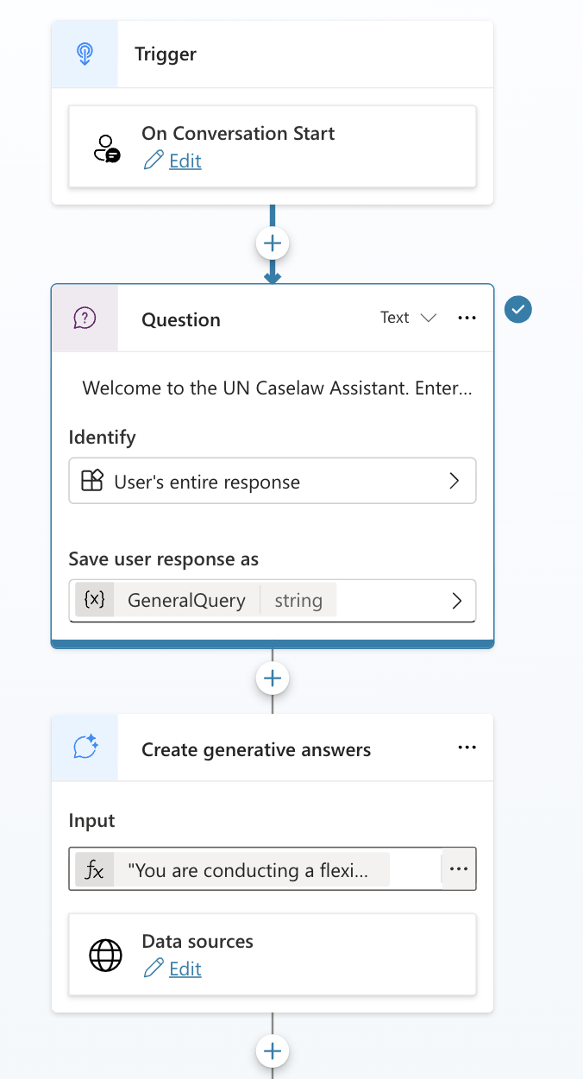Image resolution: width=583 pixels, height=1079 pixels.
Task: Add a node below the Question node
Action: click(273, 678)
